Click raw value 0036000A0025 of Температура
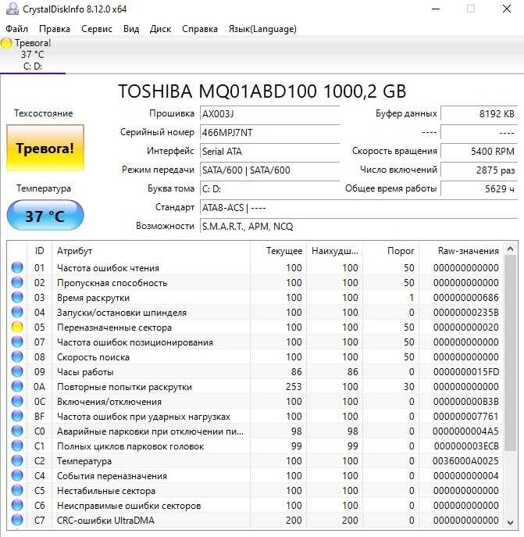The height and width of the screenshot is (537, 524). [x=465, y=461]
